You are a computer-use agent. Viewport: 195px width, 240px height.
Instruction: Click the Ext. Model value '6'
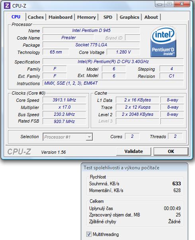pyautogui.click(x=114, y=76)
